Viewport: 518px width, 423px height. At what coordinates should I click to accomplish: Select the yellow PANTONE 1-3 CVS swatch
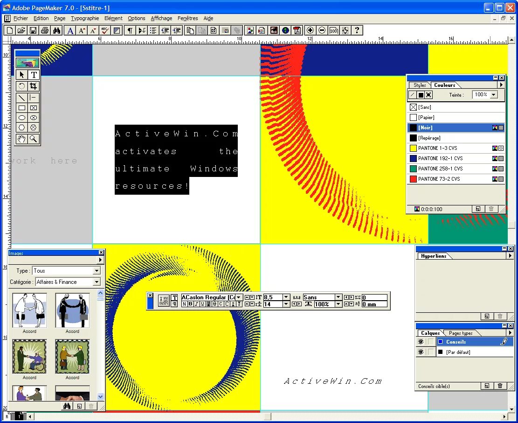(438, 148)
